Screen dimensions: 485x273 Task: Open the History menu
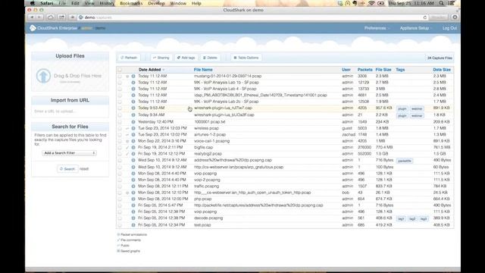(107, 3)
